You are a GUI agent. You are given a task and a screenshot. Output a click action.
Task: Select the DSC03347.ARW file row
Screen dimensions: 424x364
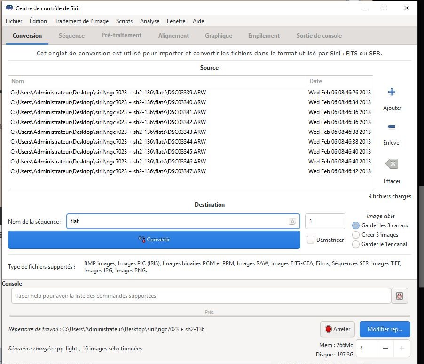(190, 171)
